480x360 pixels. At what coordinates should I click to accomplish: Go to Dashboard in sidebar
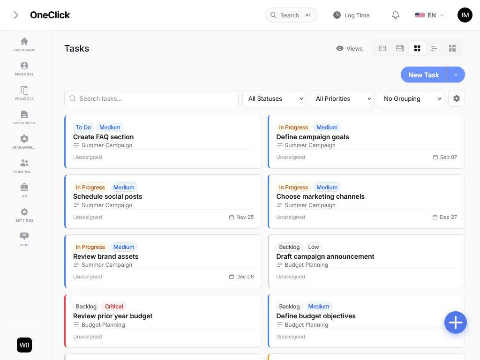pos(24,45)
